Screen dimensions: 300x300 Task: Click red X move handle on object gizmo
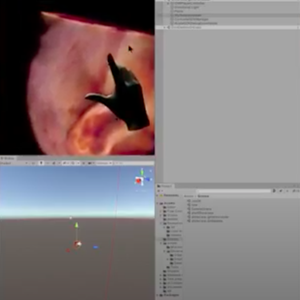click(x=68, y=250)
